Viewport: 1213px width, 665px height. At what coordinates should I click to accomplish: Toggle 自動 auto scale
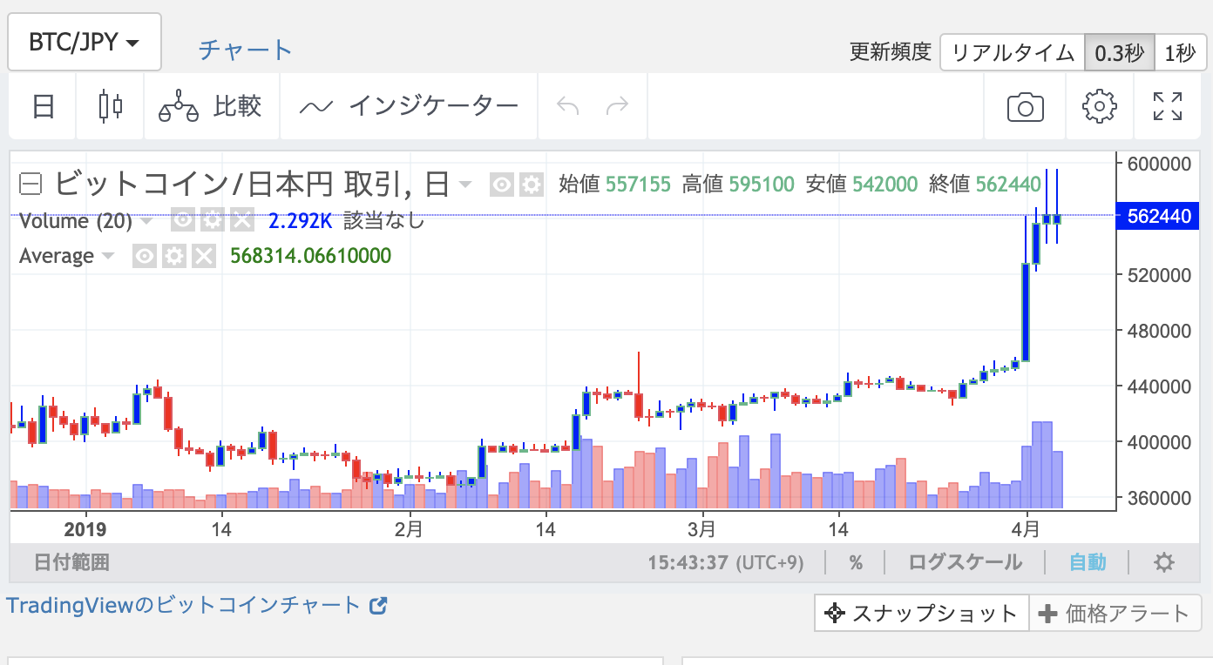click(x=1088, y=562)
